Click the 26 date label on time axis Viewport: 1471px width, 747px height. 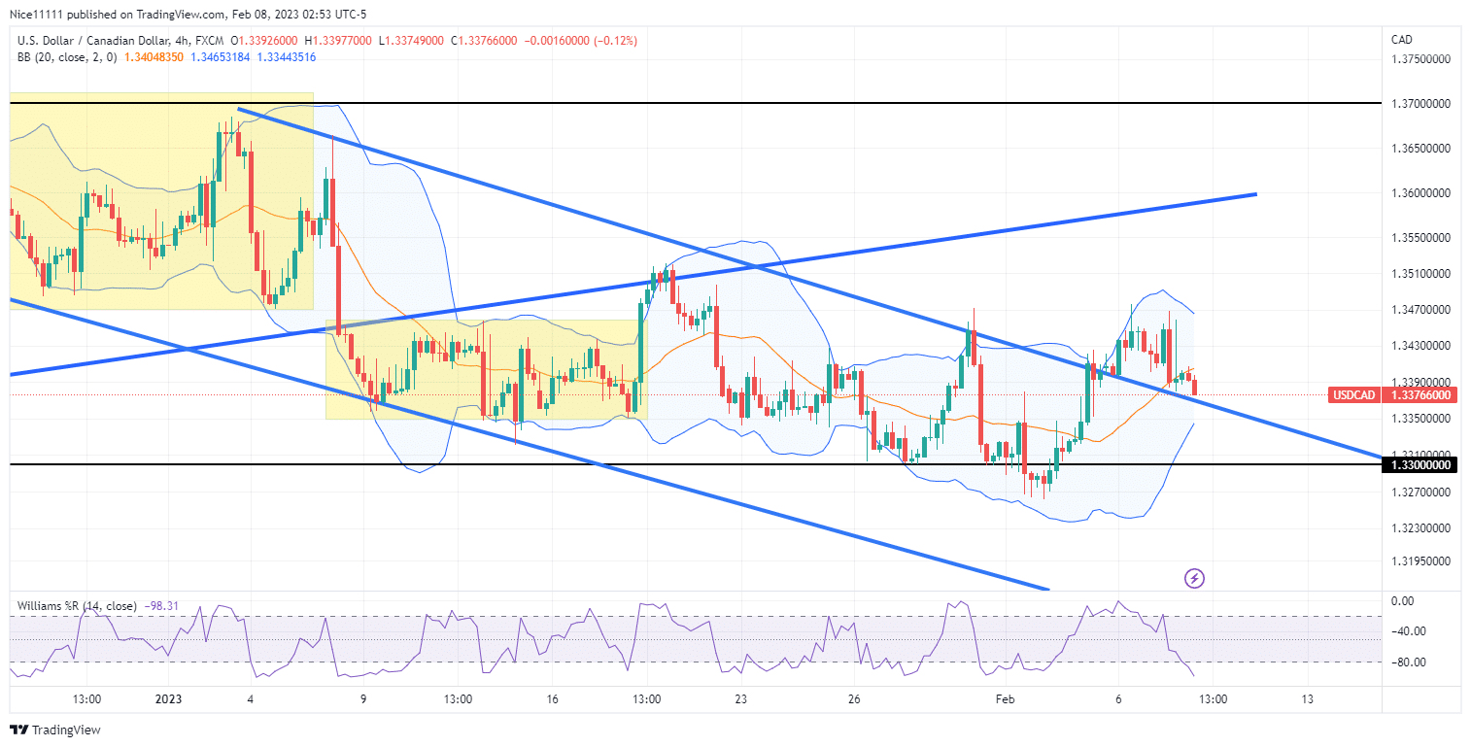click(x=854, y=698)
